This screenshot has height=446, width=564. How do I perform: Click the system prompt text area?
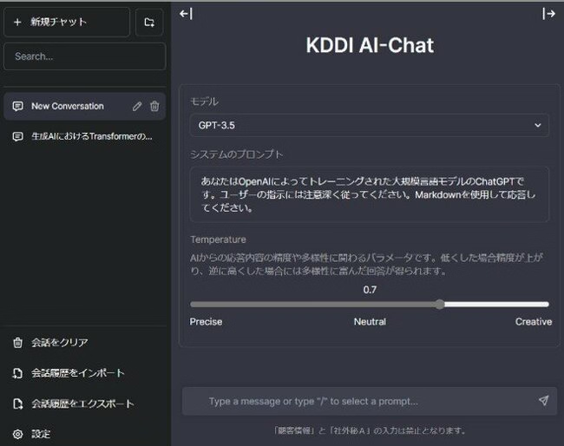(369, 194)
